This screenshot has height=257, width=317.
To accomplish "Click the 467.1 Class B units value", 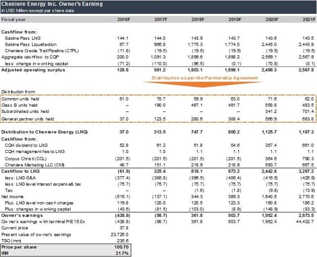I will tap(197, 105).
